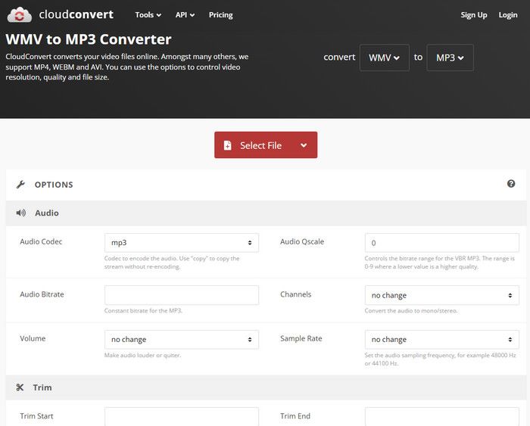Click the 'Codec to encode the audio' hint
530x426 pixels.
[172, 263]
